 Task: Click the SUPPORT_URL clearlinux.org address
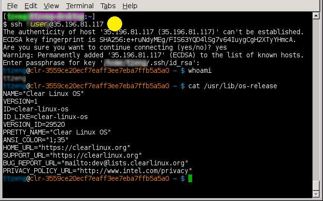97,155
